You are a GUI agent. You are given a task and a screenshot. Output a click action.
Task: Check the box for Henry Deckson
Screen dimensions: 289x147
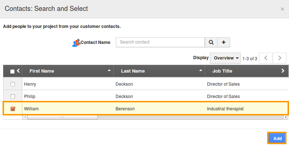[13, 84]
